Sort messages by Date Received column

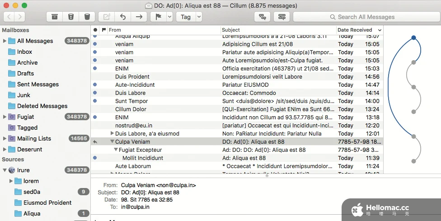pos(357,30)
